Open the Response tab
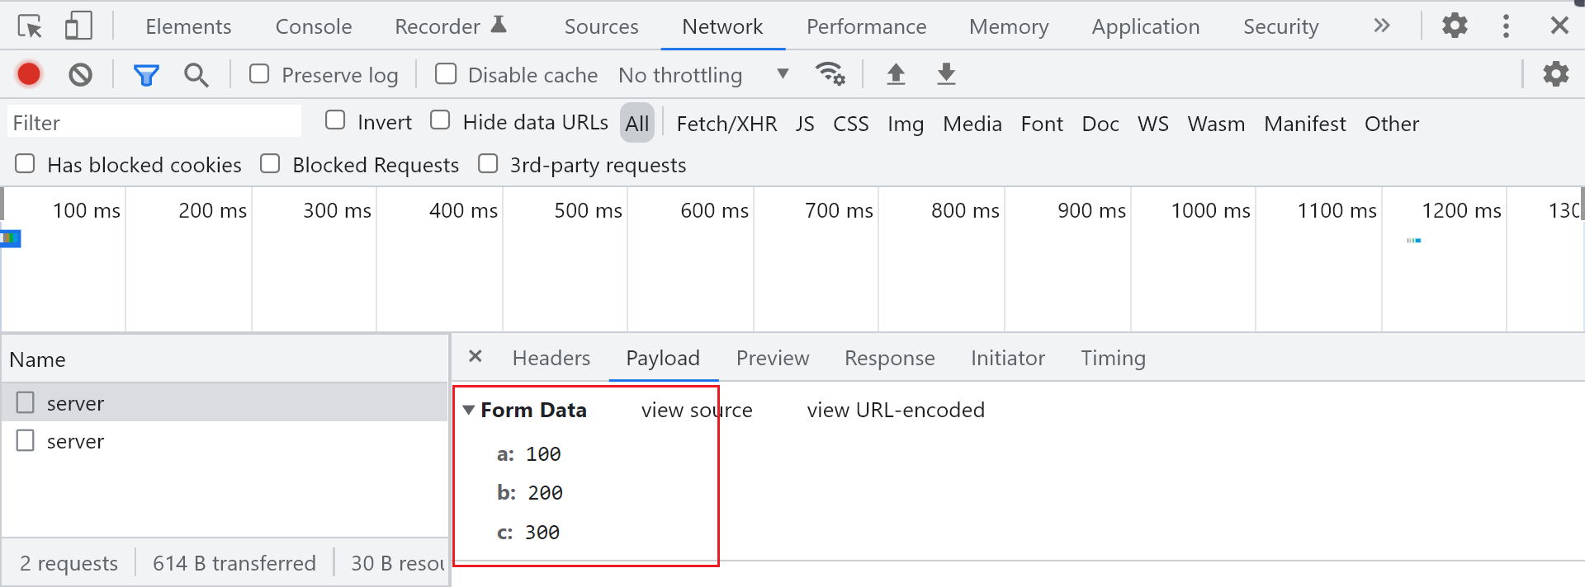This screenshot has height=587, width=1585. pos(889,358)
